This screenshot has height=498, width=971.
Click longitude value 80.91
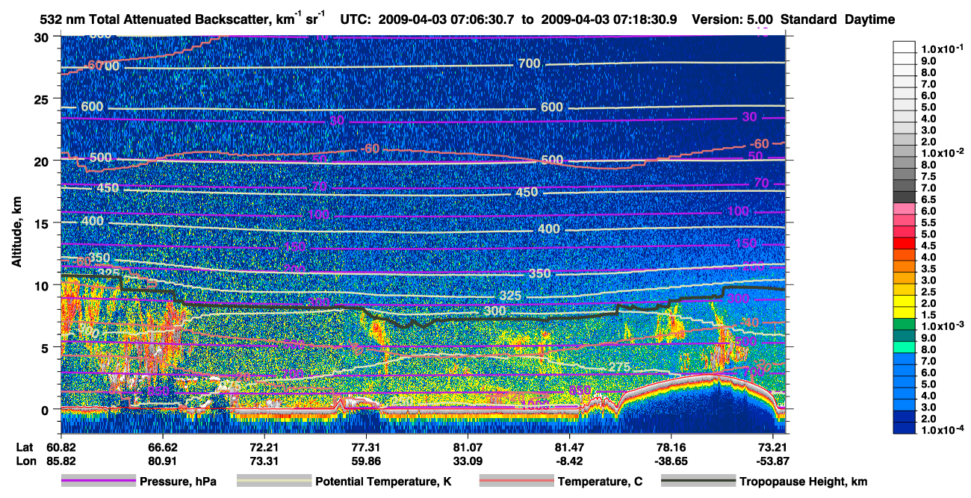[x=162, y=461]
